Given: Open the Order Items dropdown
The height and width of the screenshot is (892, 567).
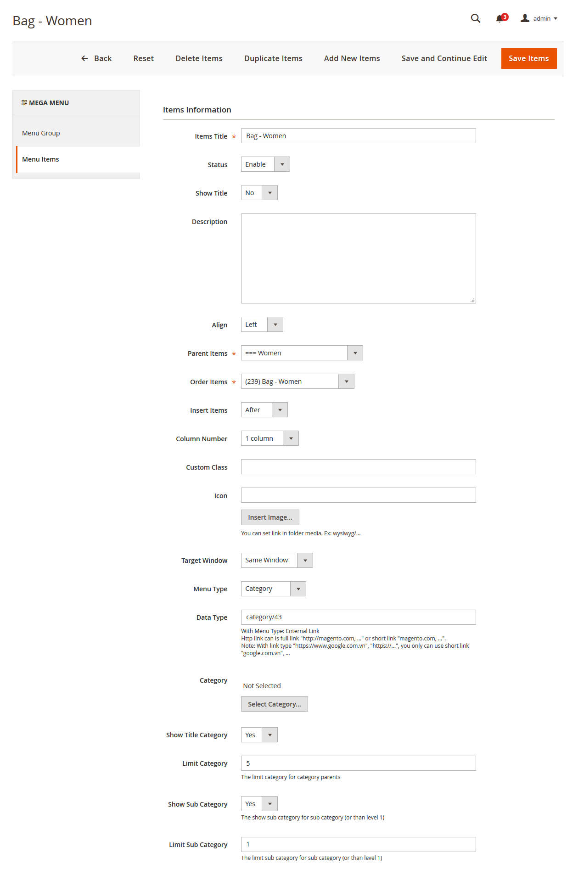Looking at the screenshot, I should (298, 381).
